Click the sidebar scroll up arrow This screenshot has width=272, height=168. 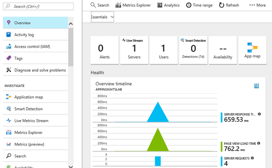click(71, 24)
